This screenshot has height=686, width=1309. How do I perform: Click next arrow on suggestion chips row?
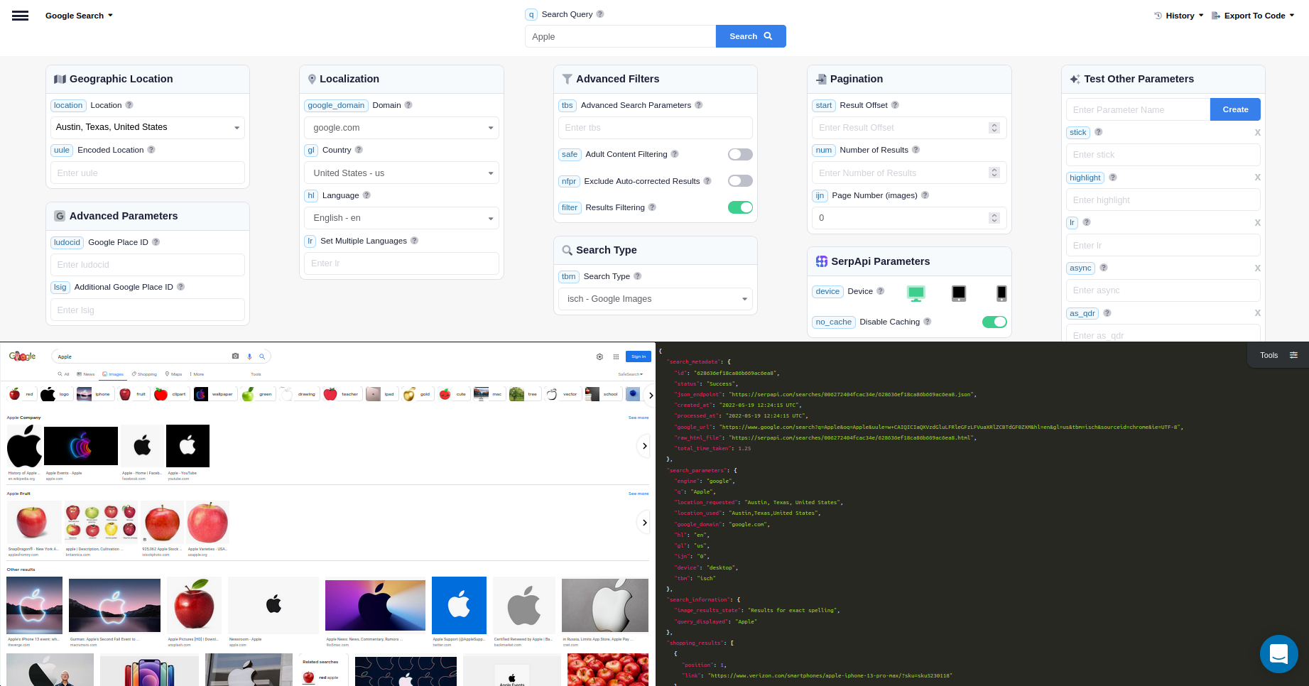pos(650,395)
